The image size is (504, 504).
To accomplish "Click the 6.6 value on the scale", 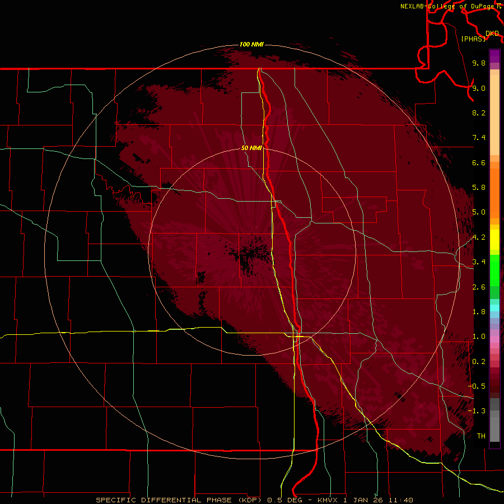I will (479, 162).
